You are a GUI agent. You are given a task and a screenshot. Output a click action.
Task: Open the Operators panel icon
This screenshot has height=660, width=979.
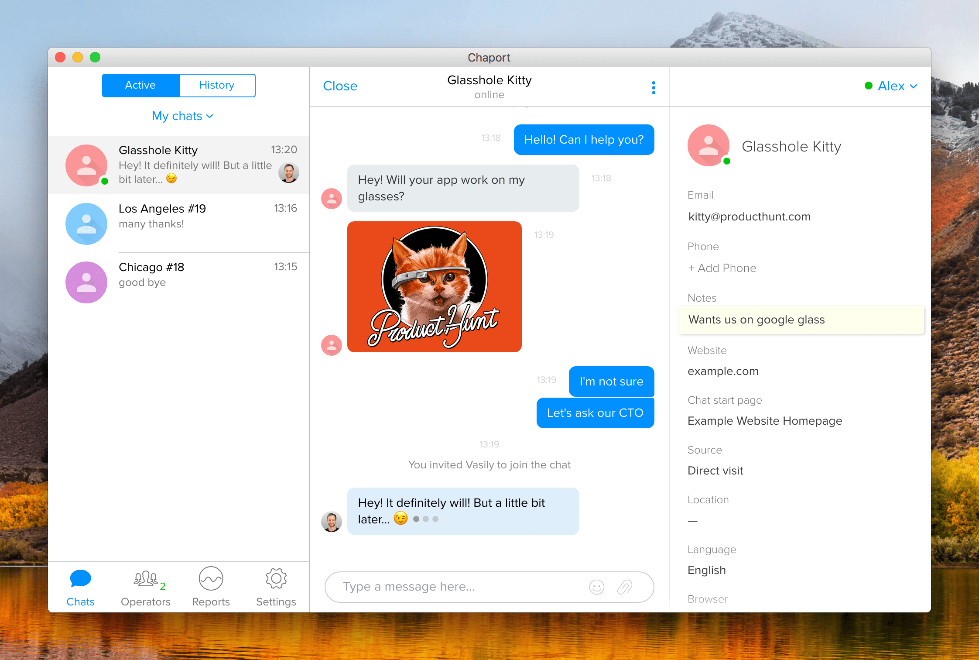pyautogui.click(x=145, y=580)
